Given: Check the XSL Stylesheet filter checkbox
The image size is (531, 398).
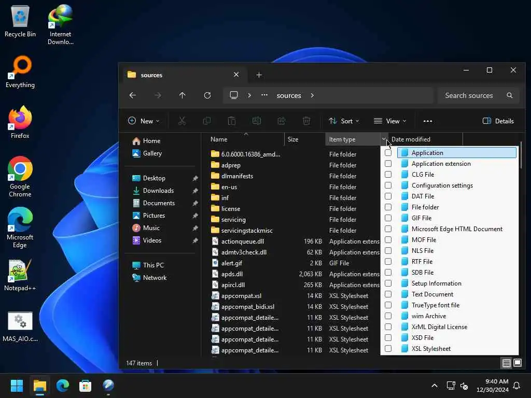Looking at the screenshot, I should (x=388, y=349).
